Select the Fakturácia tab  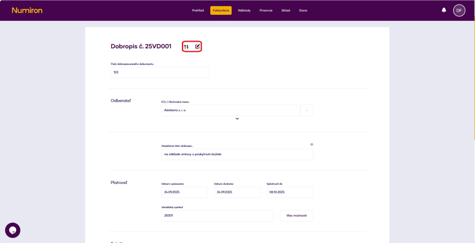221,10
